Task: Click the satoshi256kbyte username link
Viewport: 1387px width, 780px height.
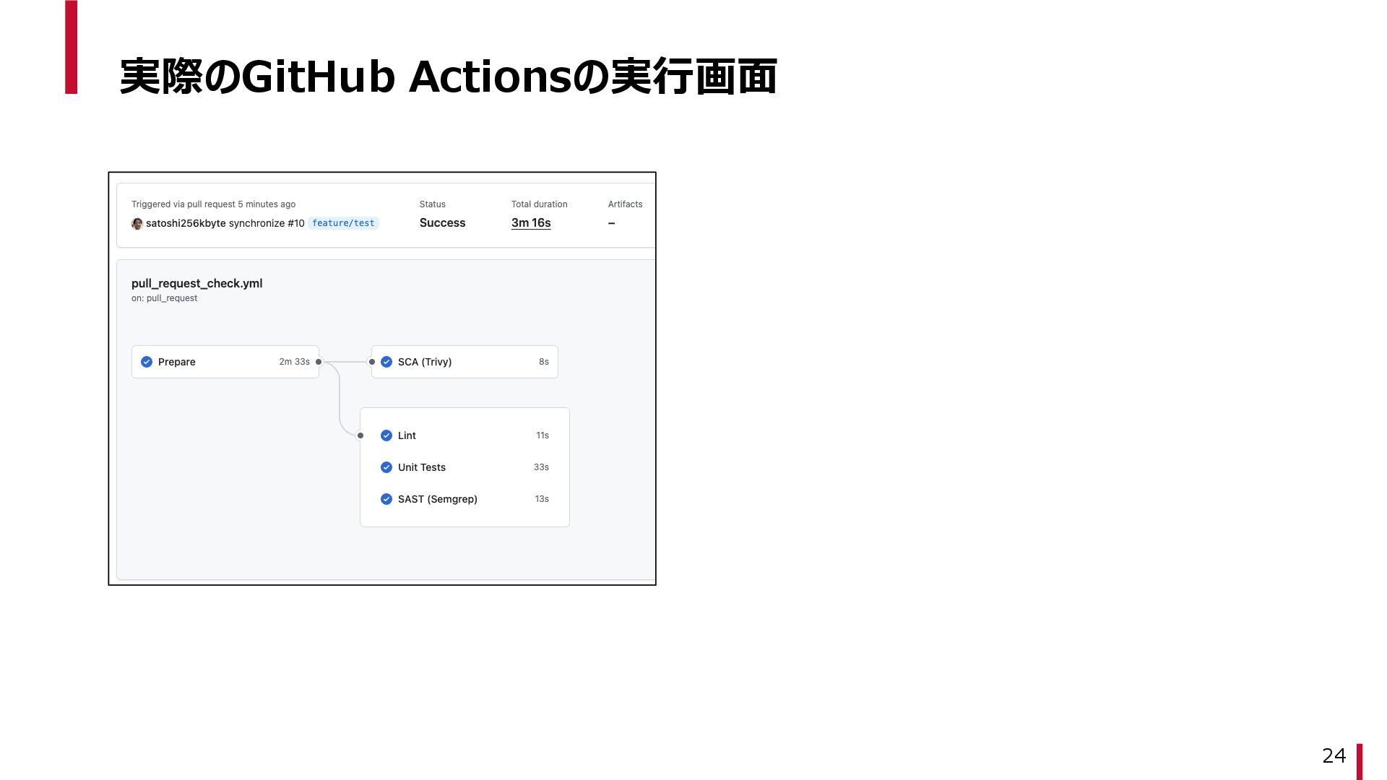Action: 186,224
